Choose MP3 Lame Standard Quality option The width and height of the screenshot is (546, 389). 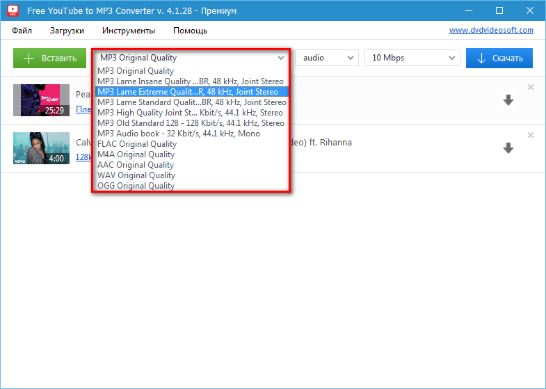click(191, 102)
